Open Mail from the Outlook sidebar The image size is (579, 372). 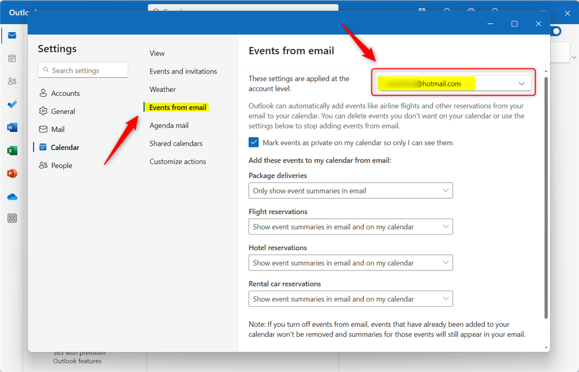click(12, 35)
